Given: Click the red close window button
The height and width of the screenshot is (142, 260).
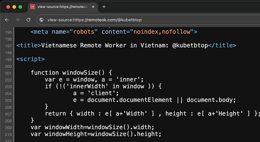Looking at the screenshot, I should (8, 7).
